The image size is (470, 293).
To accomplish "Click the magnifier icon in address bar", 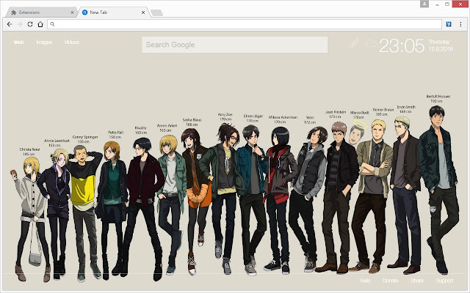I will (52, 24).
